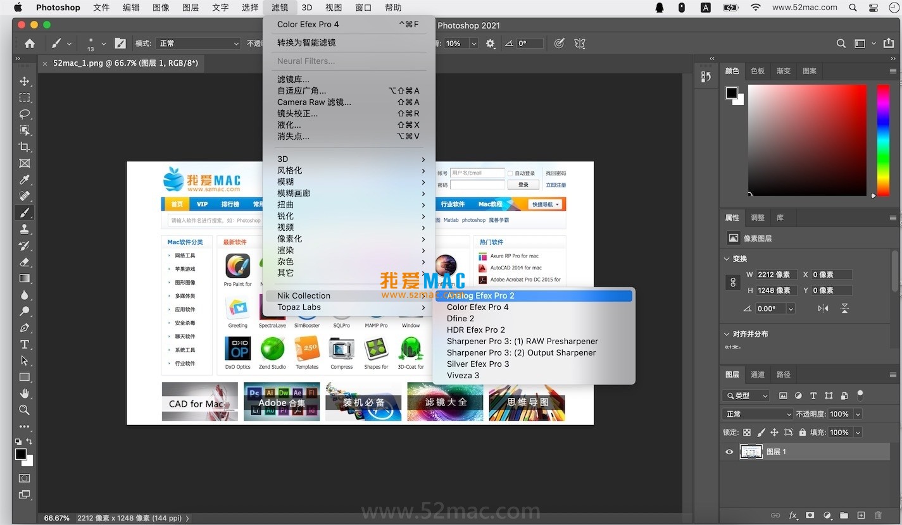Select the Spot Healing Brush tool

[25, 196]
